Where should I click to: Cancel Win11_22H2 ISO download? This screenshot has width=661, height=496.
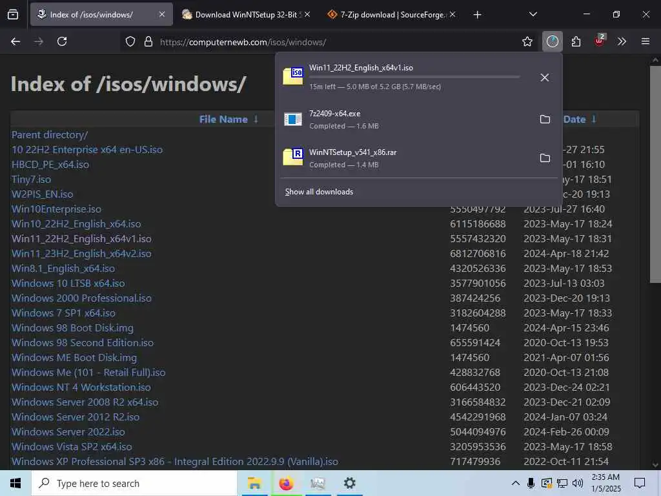[545, 77]
